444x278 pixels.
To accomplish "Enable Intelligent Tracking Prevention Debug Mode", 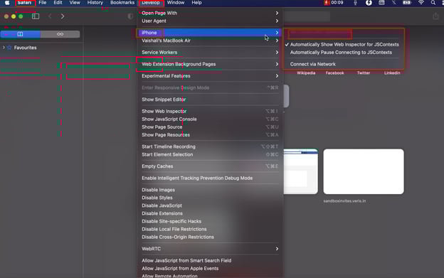I will tap(210, 178).
